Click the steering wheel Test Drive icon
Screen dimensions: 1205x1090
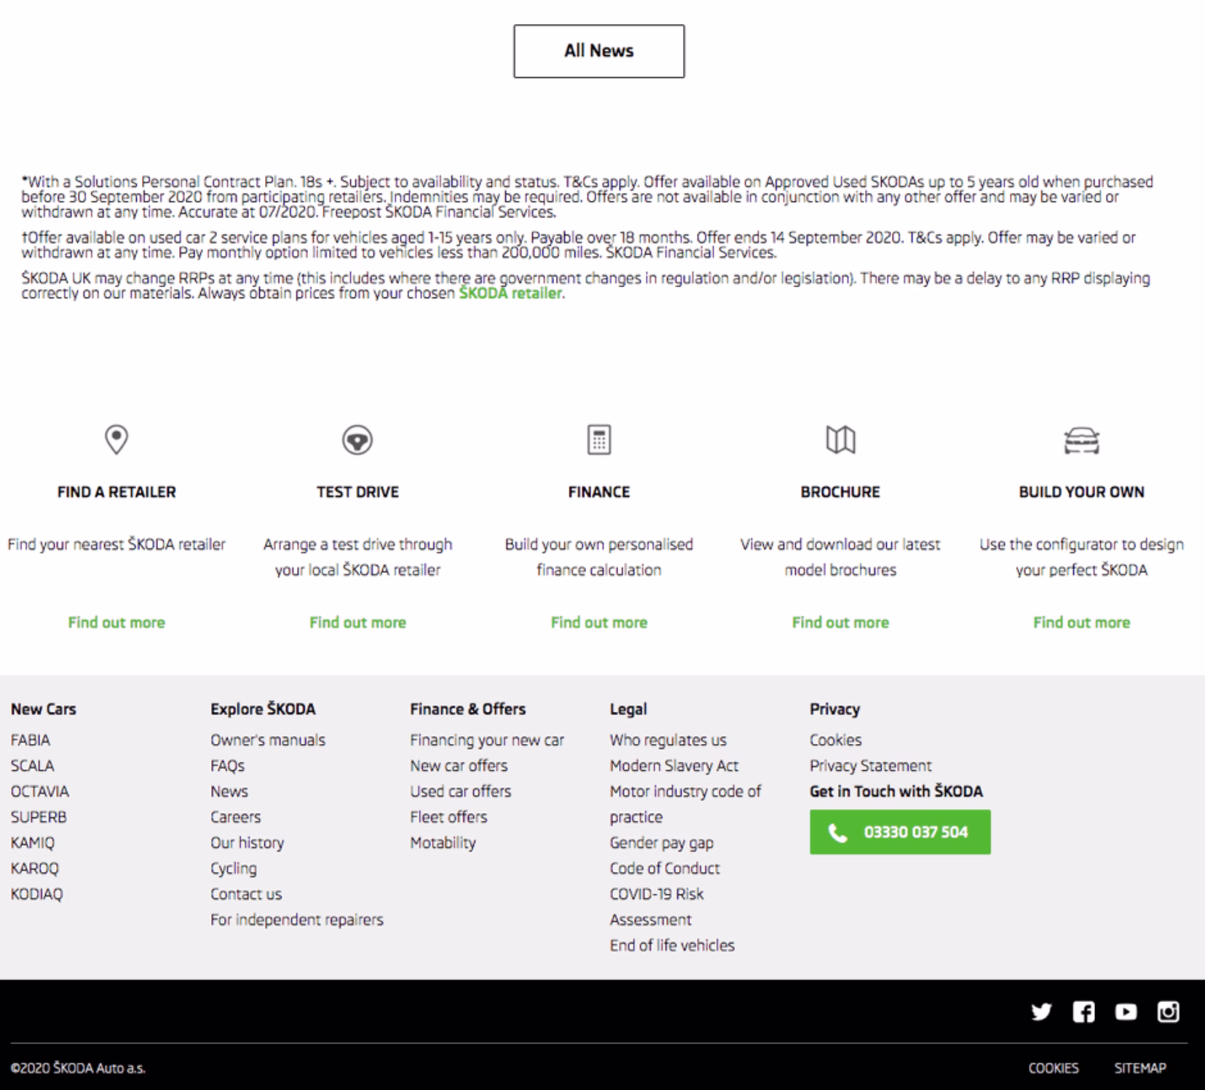click(357, 440)
